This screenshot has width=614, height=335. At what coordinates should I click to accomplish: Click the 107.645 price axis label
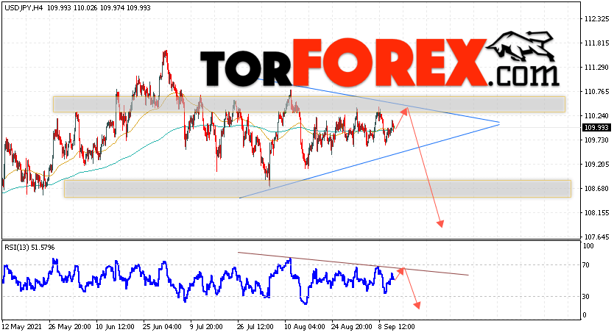pyautogui.click(x=596, y=237)
